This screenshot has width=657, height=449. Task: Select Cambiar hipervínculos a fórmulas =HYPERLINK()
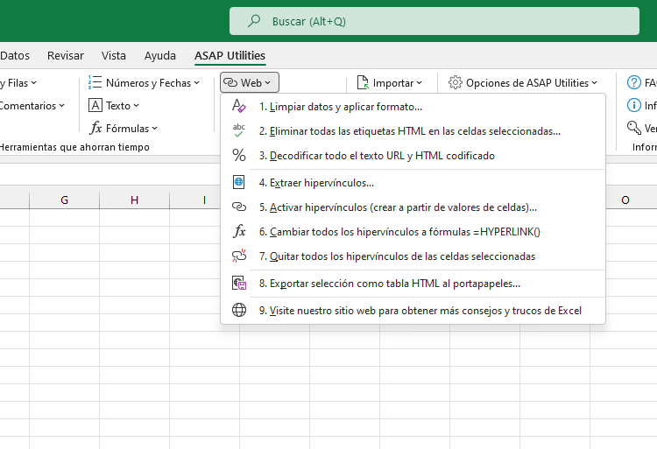[x=413, y=231]
